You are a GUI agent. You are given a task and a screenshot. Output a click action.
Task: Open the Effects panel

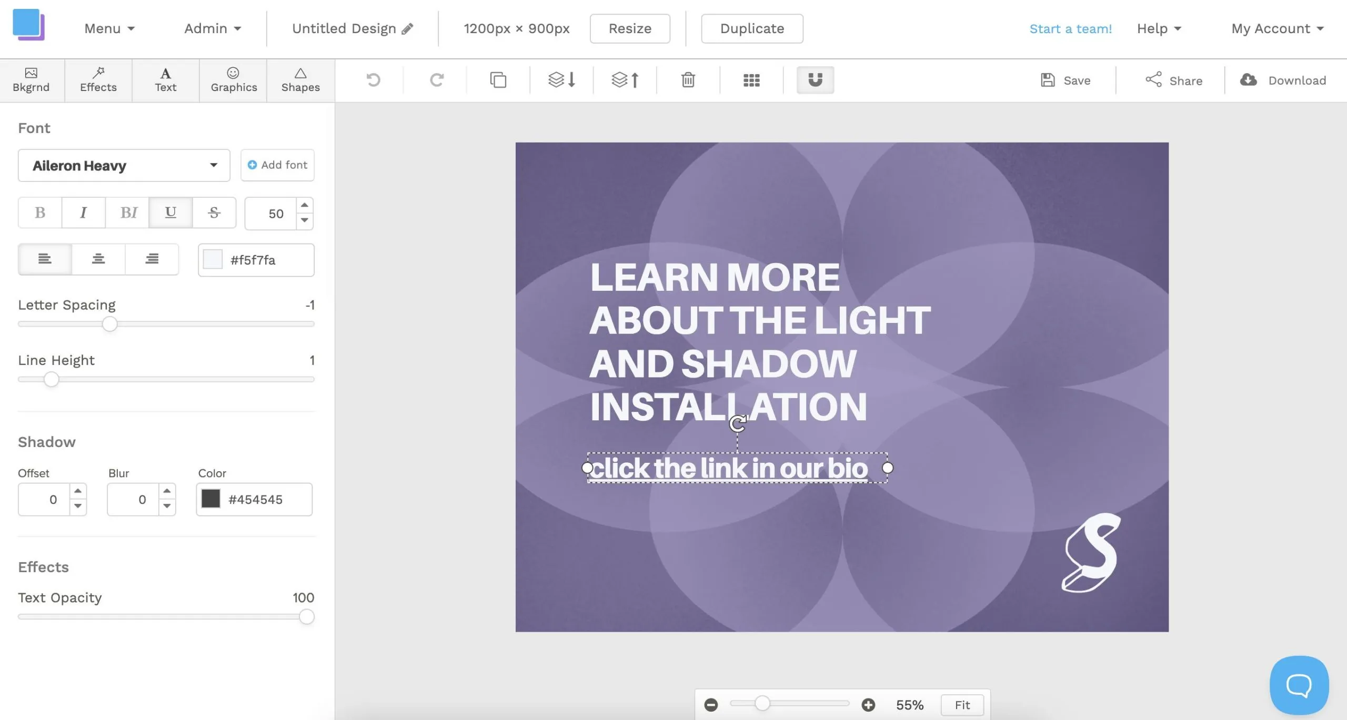[98, 80]
